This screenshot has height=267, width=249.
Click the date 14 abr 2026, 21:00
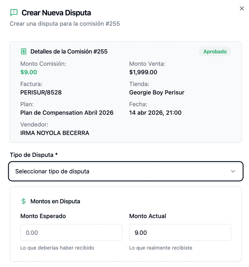155,113
